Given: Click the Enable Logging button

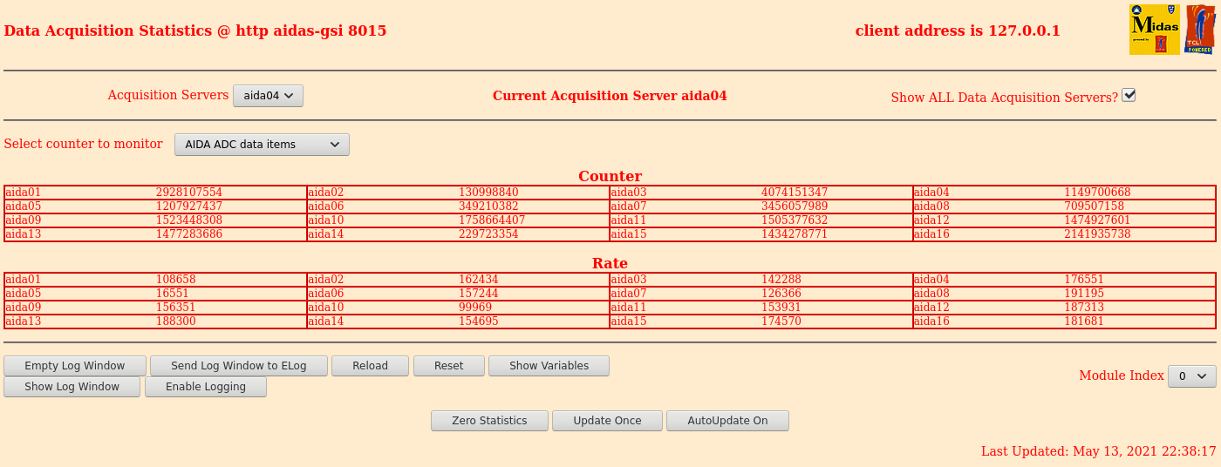Looking at the screenshot, I should (206, 387).
